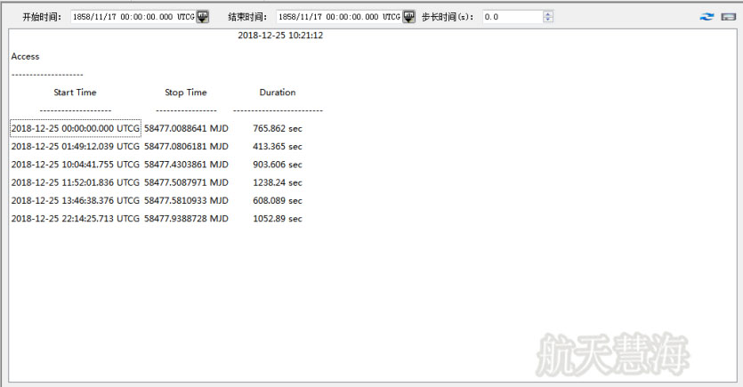Click duration 765.862 sec
The image size is (743, 387).
tap(278, 128)
